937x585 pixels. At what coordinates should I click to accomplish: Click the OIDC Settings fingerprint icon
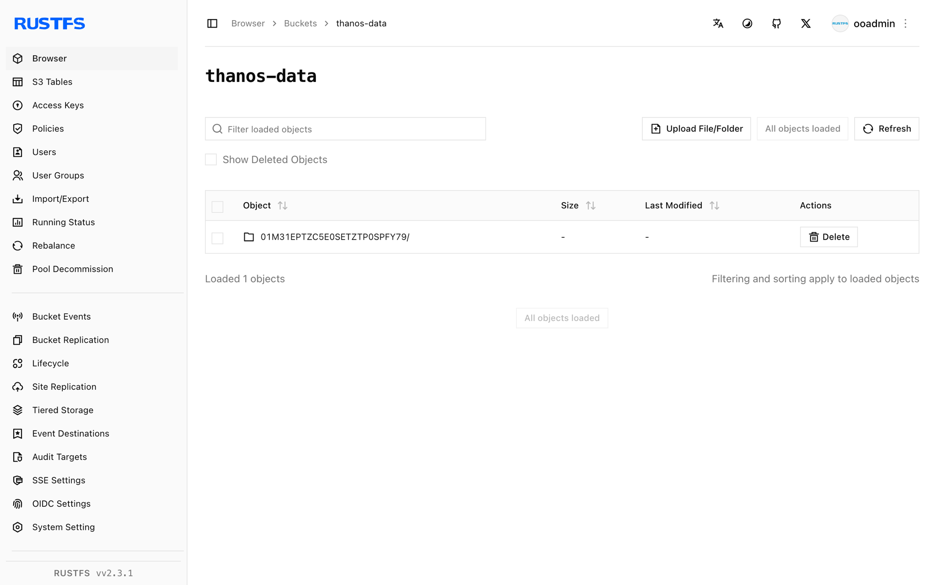tap(18, 504)
